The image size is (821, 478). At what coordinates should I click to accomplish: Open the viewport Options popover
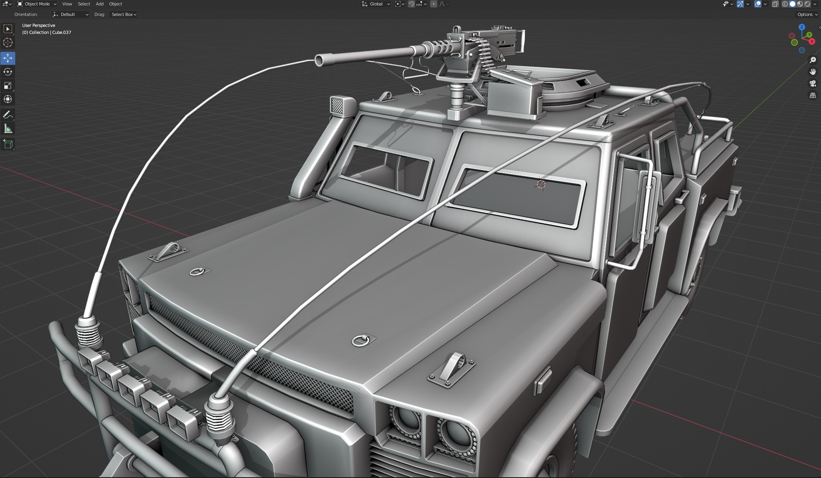(806, 14)
